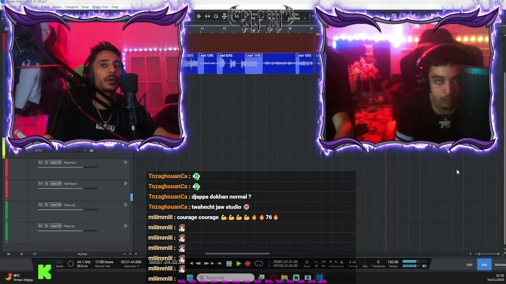Image resolution: width=506 pixels, height=284 pixels.
Task: Open the Windows Start button
Action: 190,278
